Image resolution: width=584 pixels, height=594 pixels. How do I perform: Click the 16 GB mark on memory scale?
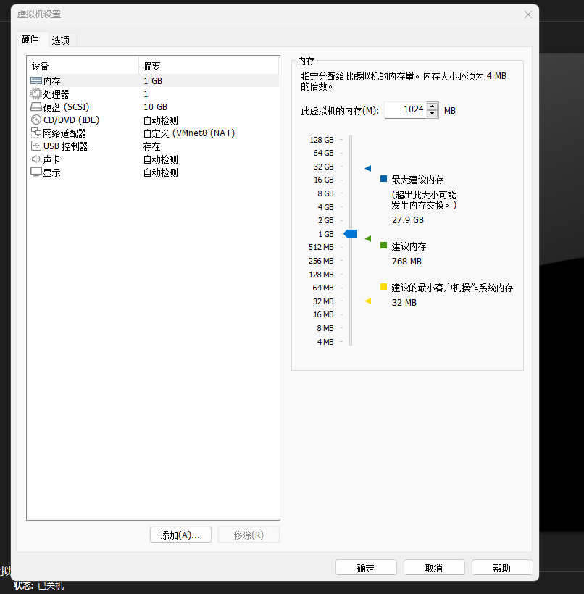coord(324,180)
